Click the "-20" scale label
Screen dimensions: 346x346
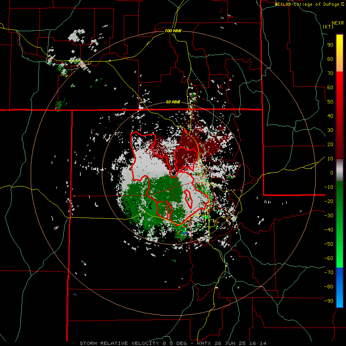pyautogui.click(x=329, y=201)
